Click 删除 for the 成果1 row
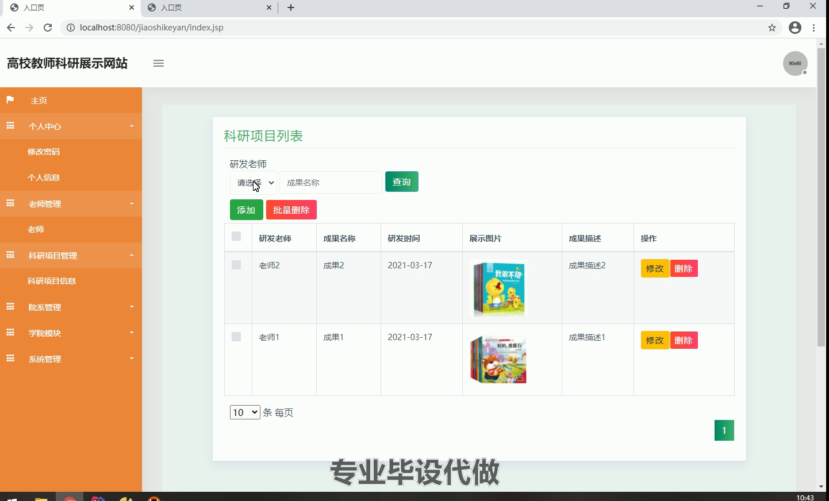 [x=684, y=340]
